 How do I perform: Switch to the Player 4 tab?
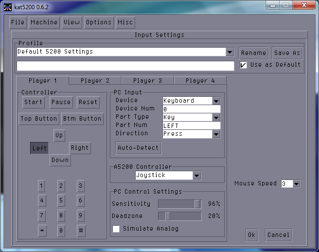[x=200, y=81]
